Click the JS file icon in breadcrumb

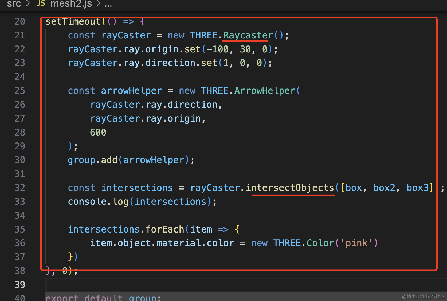(x=41, y=3)
